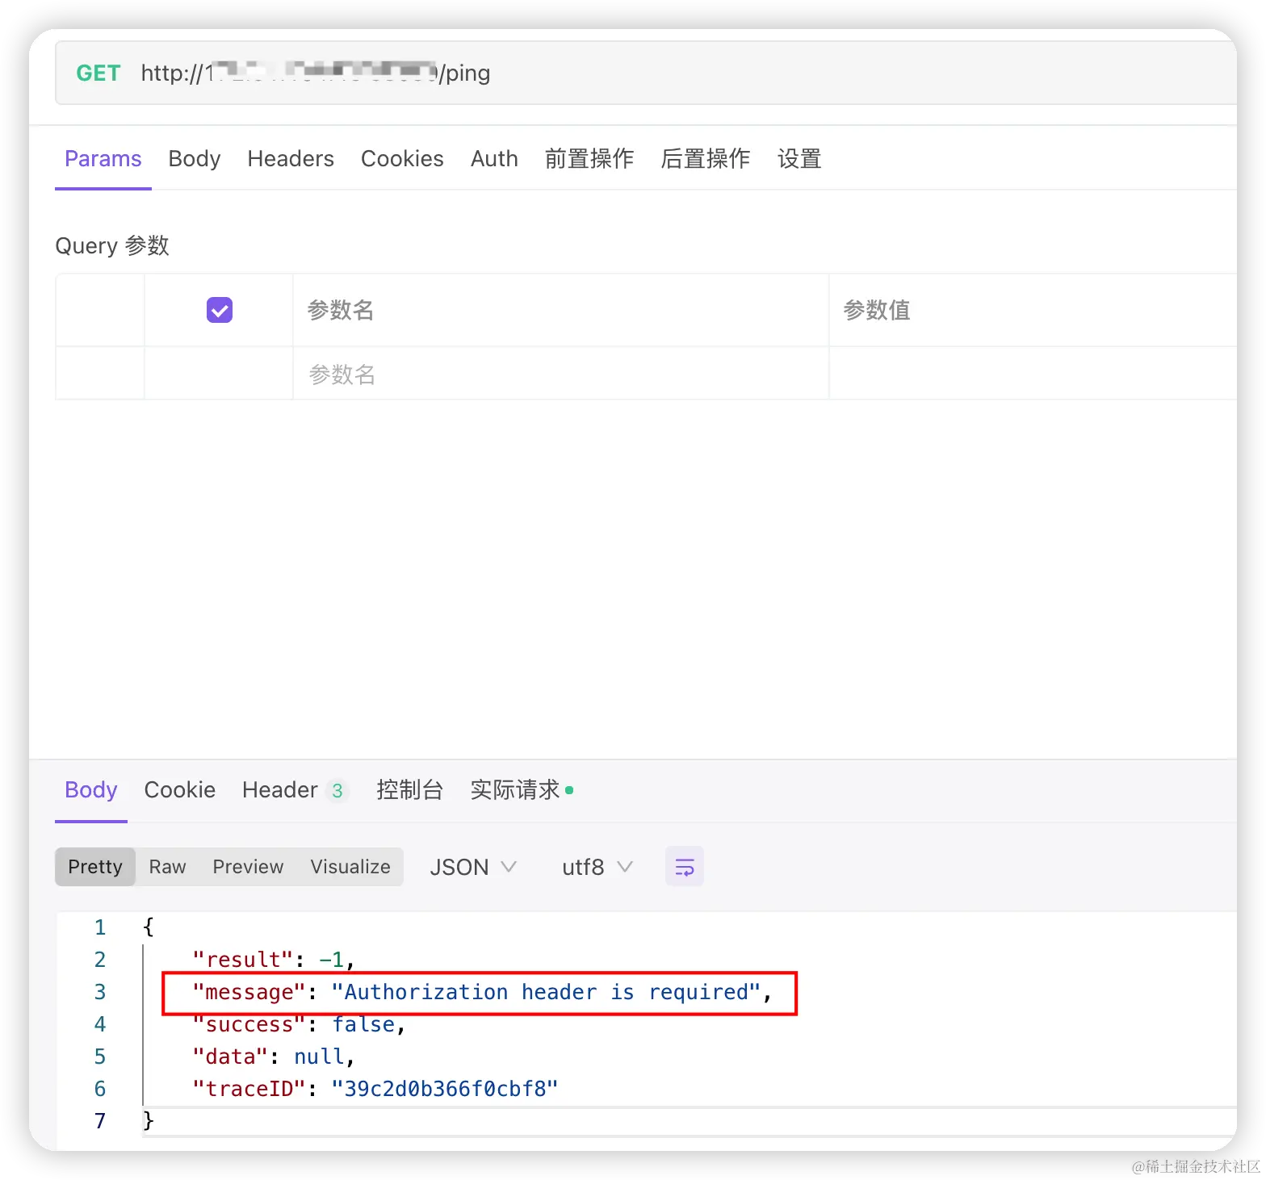The height and width of the screenshot is (1180, 1266).
Task: Open the 前置操作 tab
Action: click(589, 159)
